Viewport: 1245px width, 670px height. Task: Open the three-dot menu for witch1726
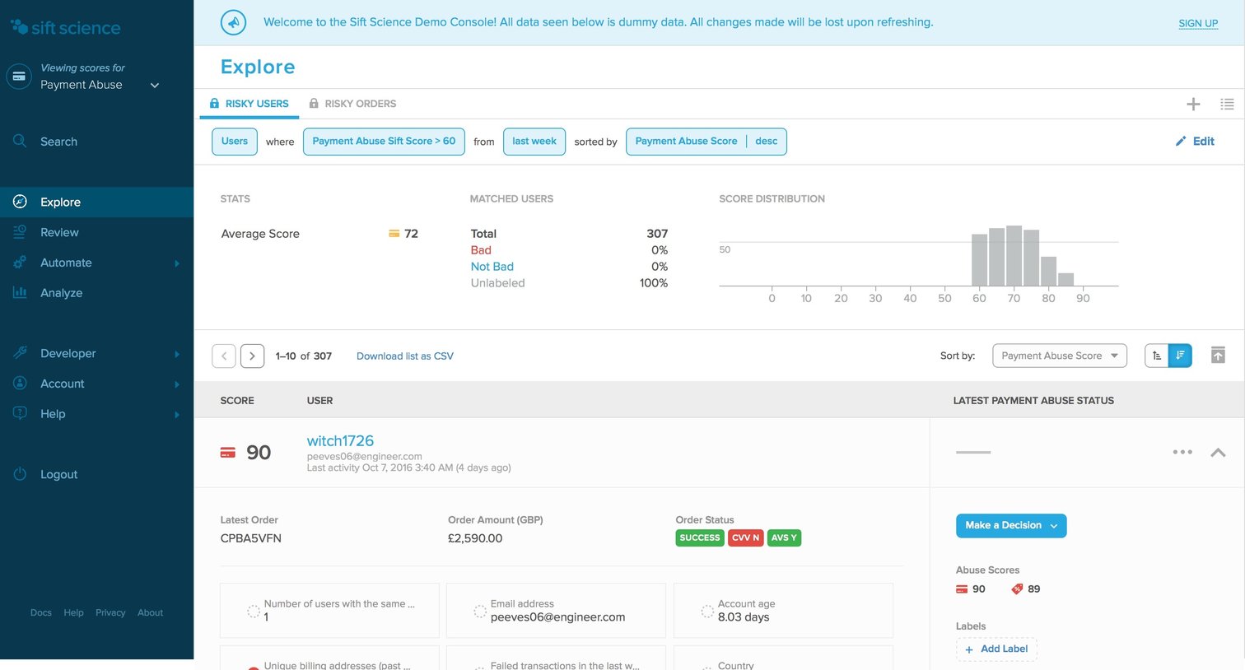(x=1182, y=452)
